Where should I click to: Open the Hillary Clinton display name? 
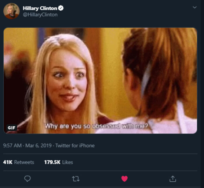point(40,8)
